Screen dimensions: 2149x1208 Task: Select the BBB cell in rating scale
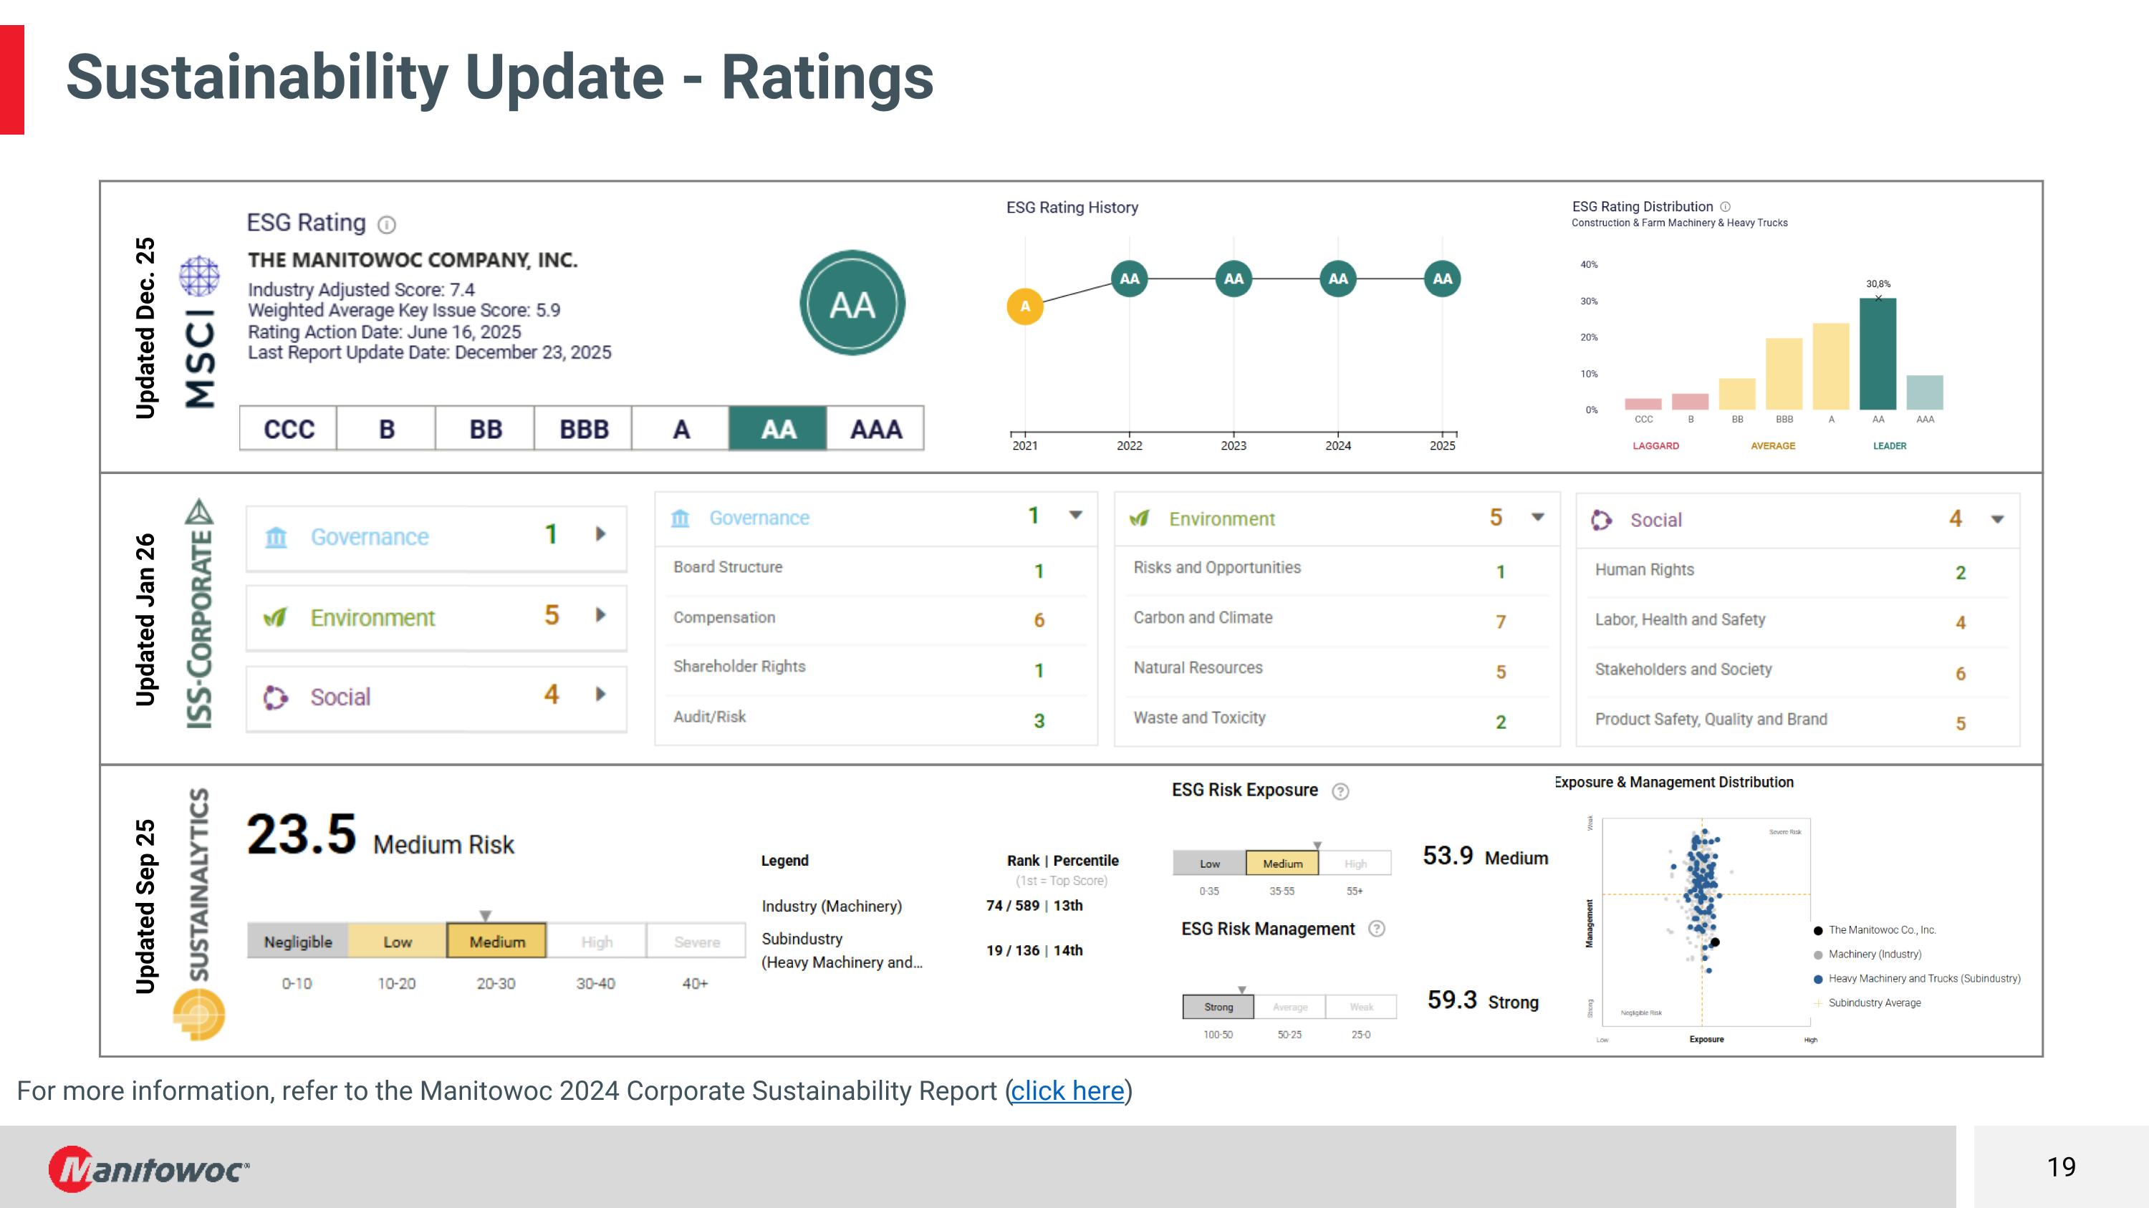pyautogui.click(x=583, y=428)
